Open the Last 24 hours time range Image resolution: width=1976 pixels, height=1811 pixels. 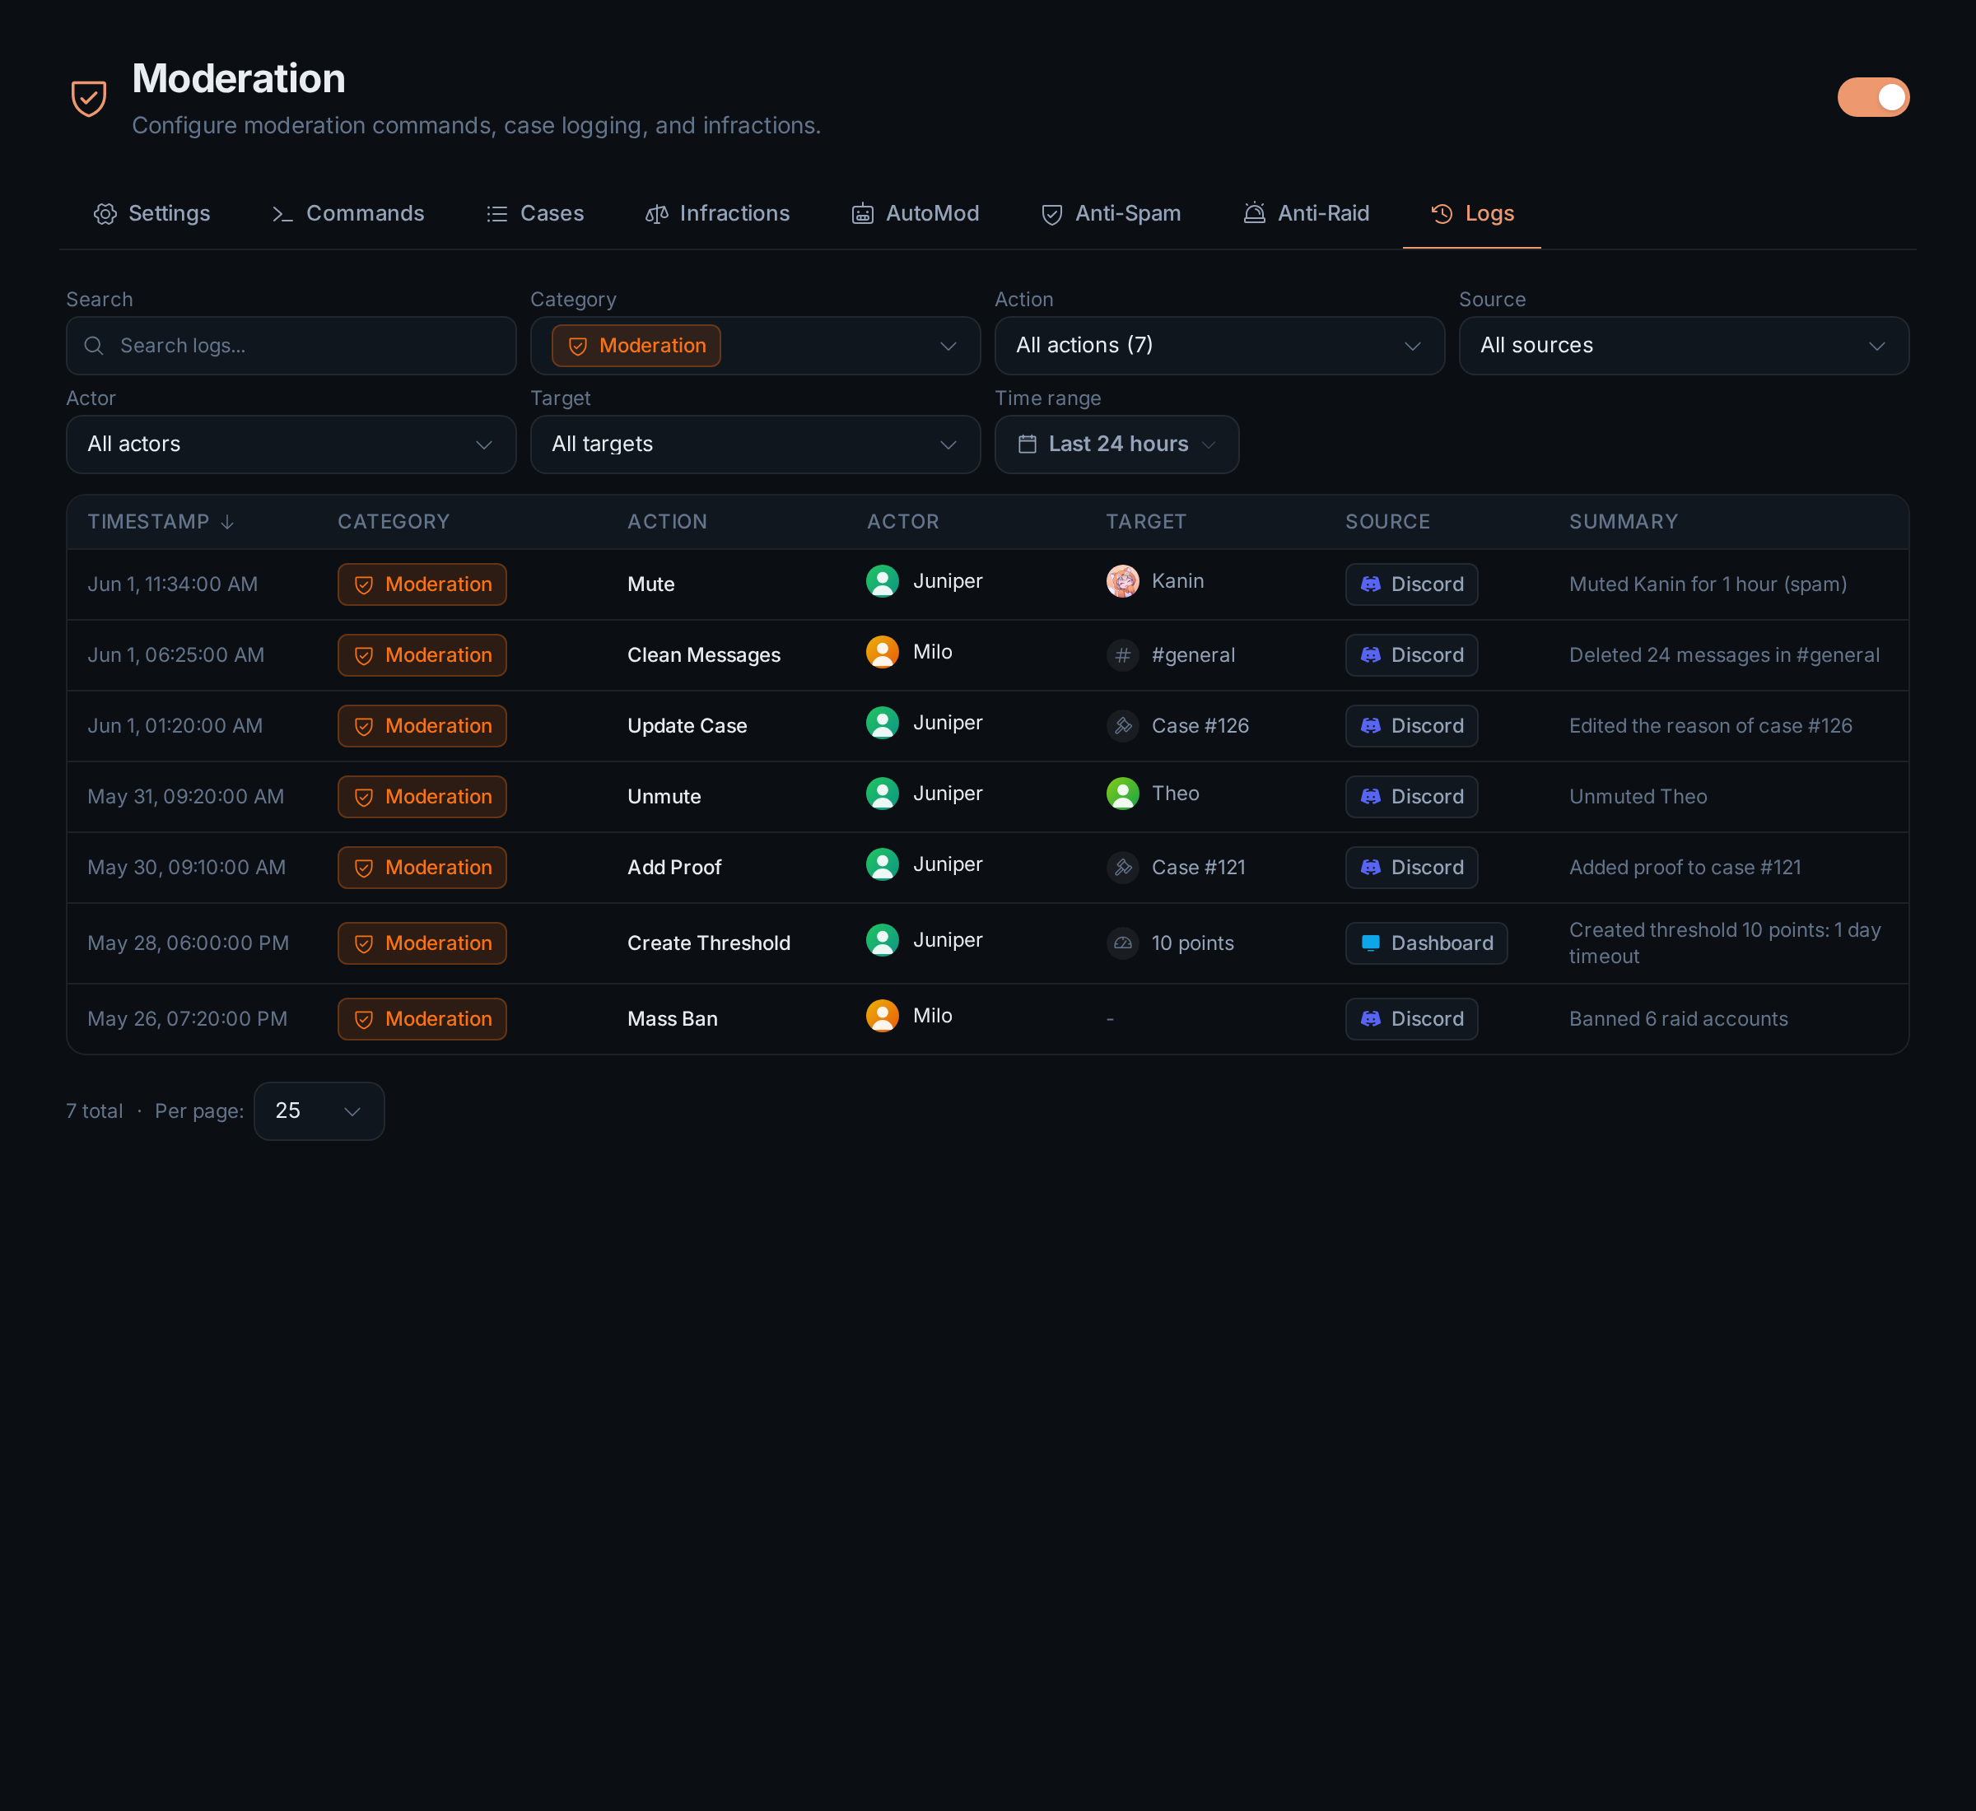pos(1116,445)
